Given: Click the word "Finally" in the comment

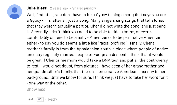Looking at the screenshot, I should (x=136, y=43).
